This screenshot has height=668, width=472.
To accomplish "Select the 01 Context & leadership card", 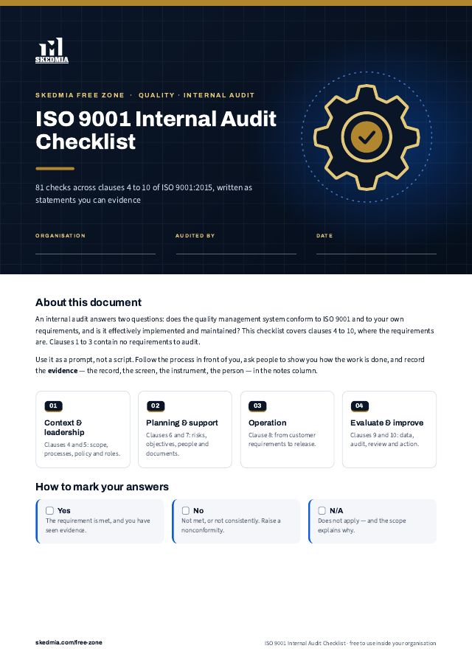I will [83, 429].
